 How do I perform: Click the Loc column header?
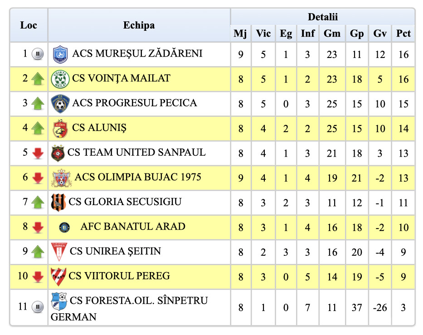click(29, 25)
